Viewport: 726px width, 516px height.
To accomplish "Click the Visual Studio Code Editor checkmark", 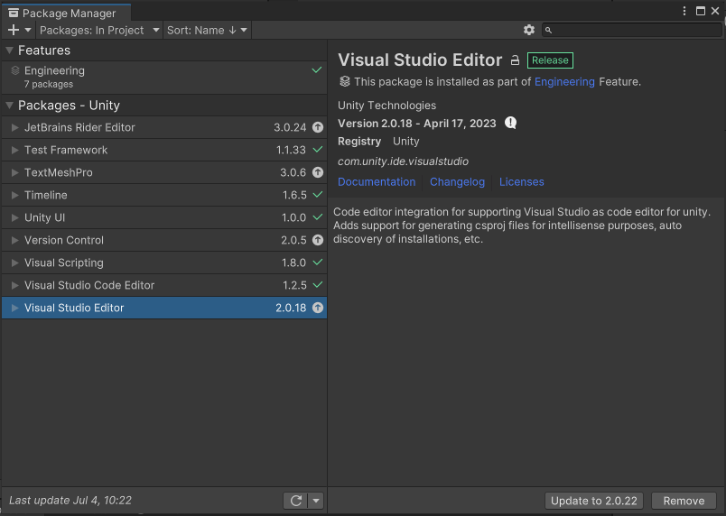I will [318, 285].
